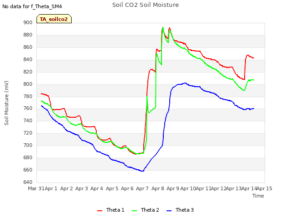The image size is (292, 219).
Task: Click the 740 y-axis label
Action: coord(28,120)
